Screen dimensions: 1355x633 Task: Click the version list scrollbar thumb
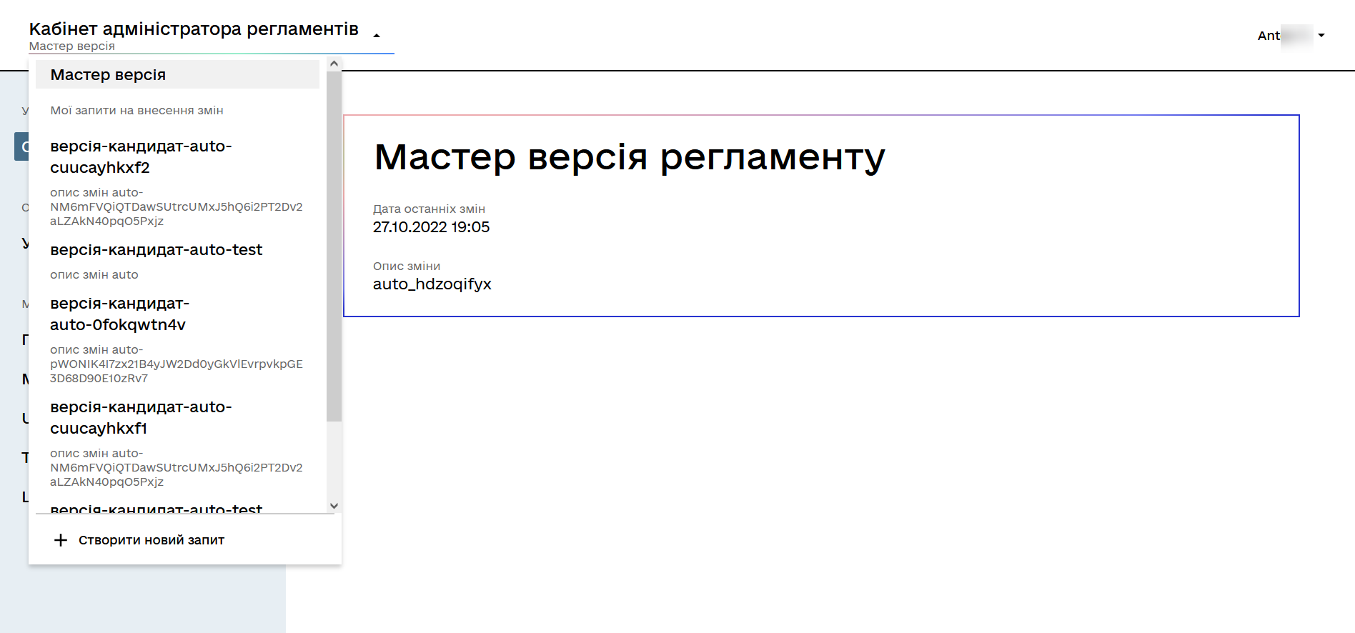(x=334, y=243)
